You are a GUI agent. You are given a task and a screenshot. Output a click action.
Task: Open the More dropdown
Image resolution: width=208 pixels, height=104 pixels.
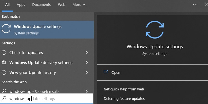coord(79,5)
